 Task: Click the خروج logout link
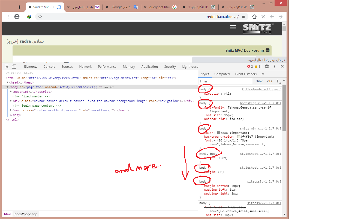point(13,41)
